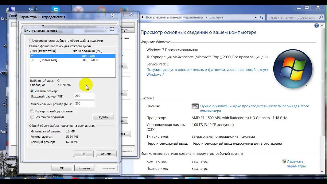The height and width of the screenshot is (184, 327).
Task: Minimize the Control Panel System window
Action: click(x=298, y=8)
